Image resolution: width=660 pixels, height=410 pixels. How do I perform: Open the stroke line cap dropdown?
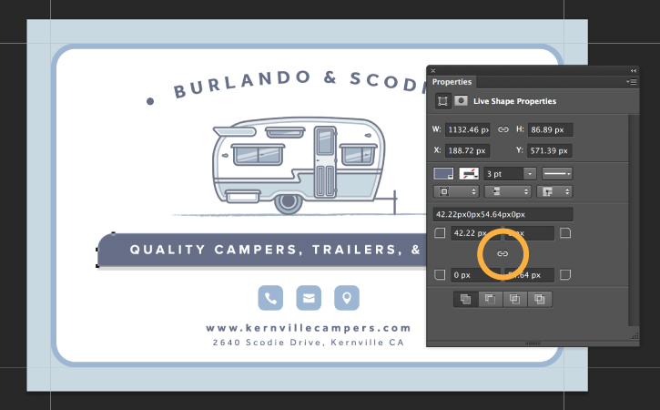point(508,191)
